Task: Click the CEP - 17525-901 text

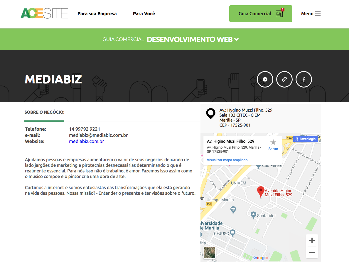Action: 235,125
